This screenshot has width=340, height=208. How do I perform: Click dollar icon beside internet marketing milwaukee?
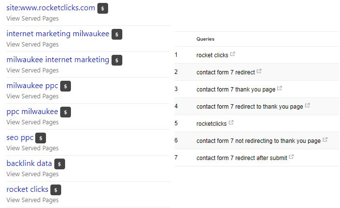[x=117, y=34]
